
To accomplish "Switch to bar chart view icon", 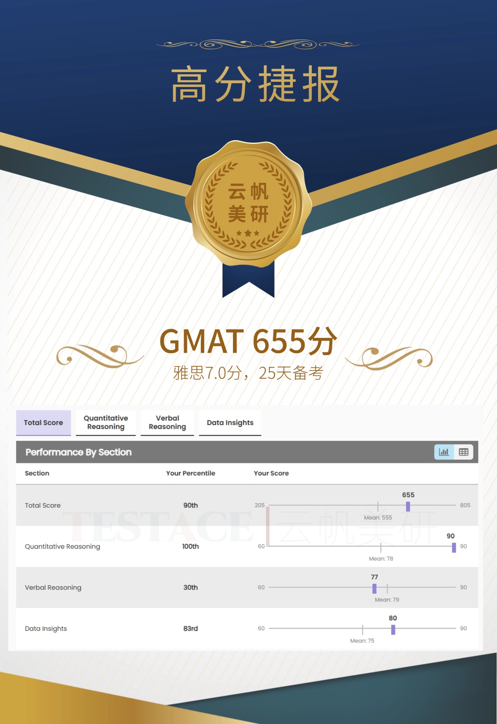I will [x=444, y=452].
